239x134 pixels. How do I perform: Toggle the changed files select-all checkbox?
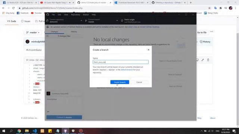[x=47, y=36]
